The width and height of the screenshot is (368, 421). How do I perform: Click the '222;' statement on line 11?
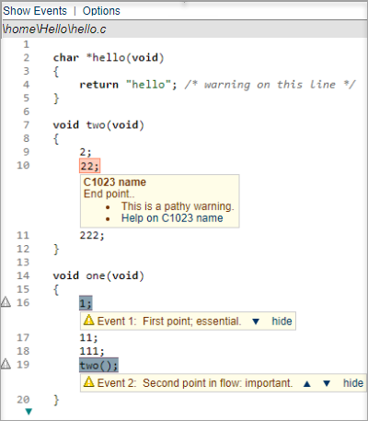tap(92, 235)
